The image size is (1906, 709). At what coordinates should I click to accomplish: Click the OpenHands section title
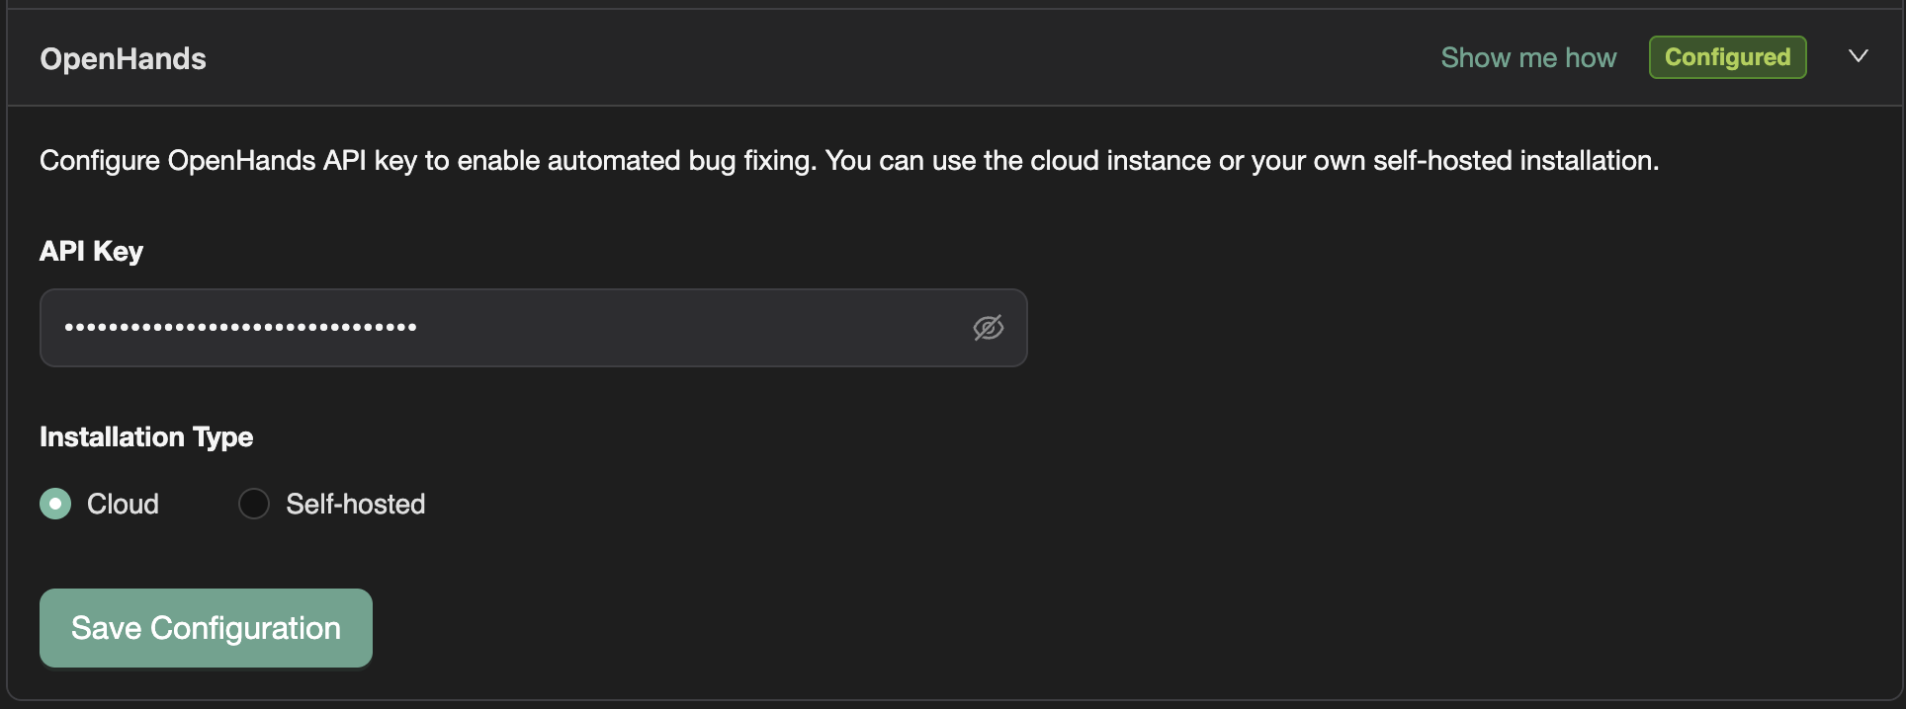pos(123,59)
